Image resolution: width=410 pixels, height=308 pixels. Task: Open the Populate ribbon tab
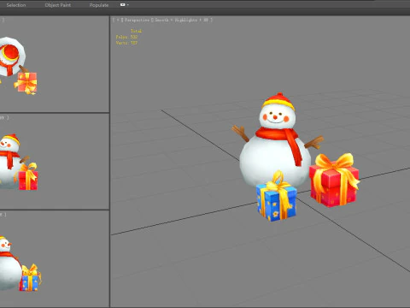[99, 5]
